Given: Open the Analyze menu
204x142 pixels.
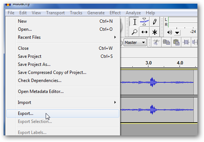Looking at the screenshot, I should coord(133,13).
